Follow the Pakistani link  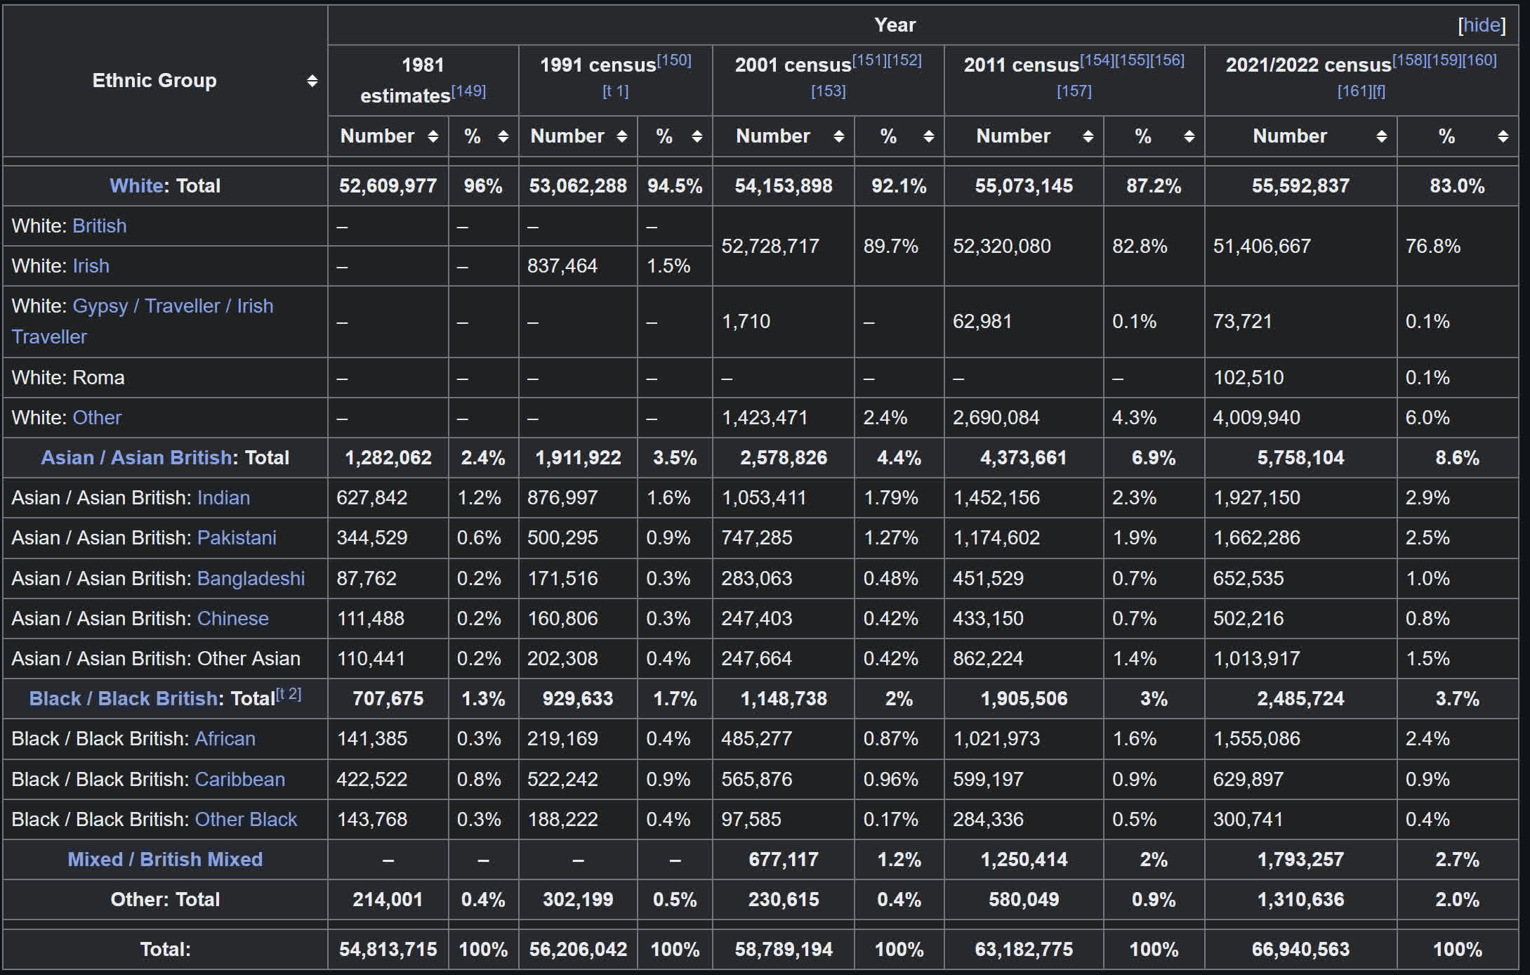[237, 537]
